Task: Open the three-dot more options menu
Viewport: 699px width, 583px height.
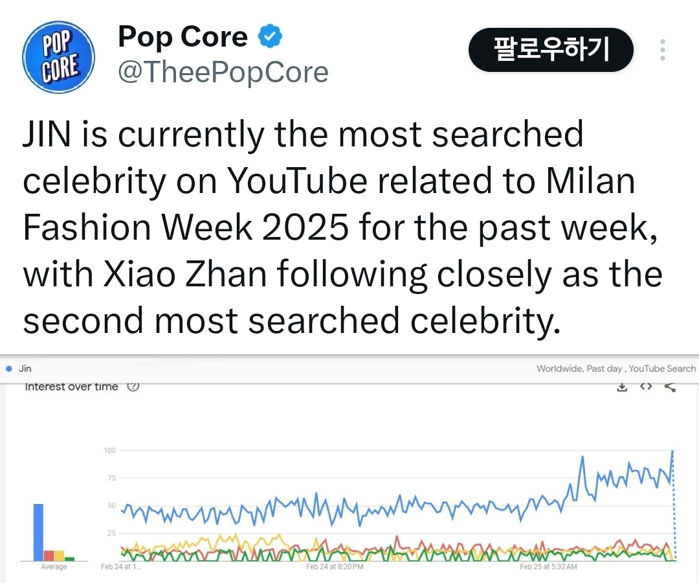Action: pos(662,50)
